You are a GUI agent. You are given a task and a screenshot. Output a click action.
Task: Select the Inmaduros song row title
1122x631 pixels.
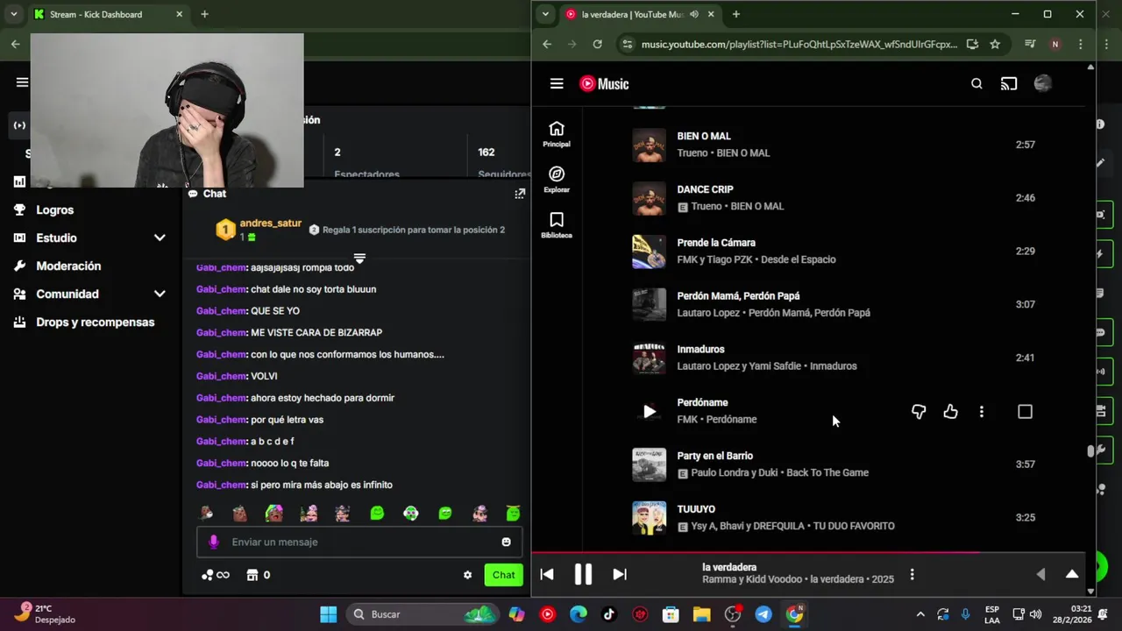[x=700, y=349]
